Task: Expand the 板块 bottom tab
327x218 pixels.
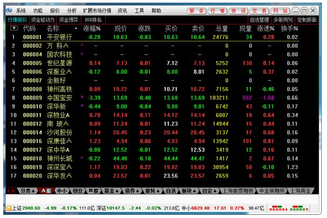Action: tap(189, 191)
